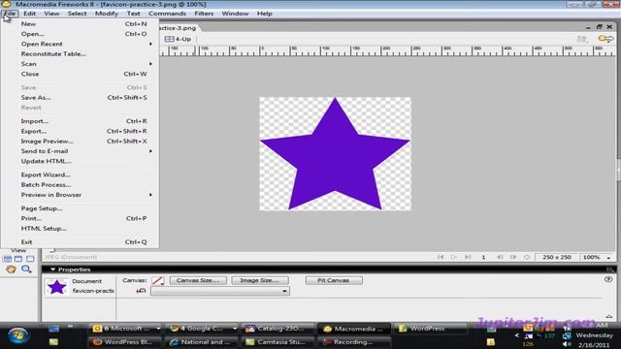The image size is (621, 349).
Task: Click the Fit Canvas button
Action: [x=334, y=280]
